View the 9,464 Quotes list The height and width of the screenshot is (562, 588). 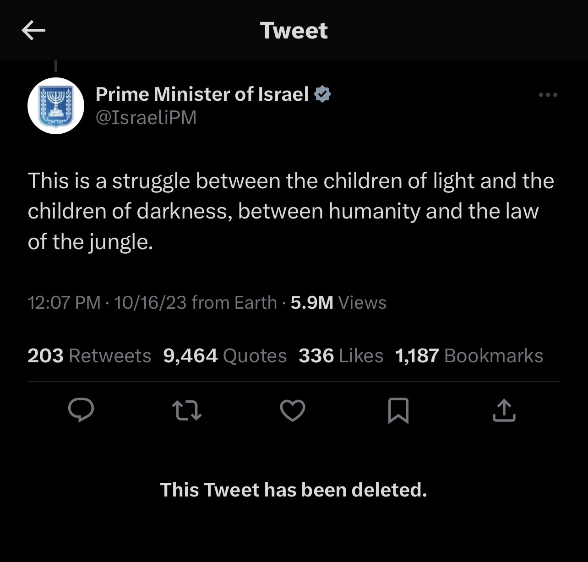(225, 356)
